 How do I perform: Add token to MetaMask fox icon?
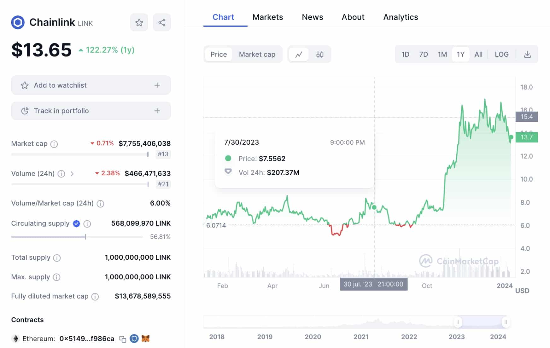(x=145, y=339)
